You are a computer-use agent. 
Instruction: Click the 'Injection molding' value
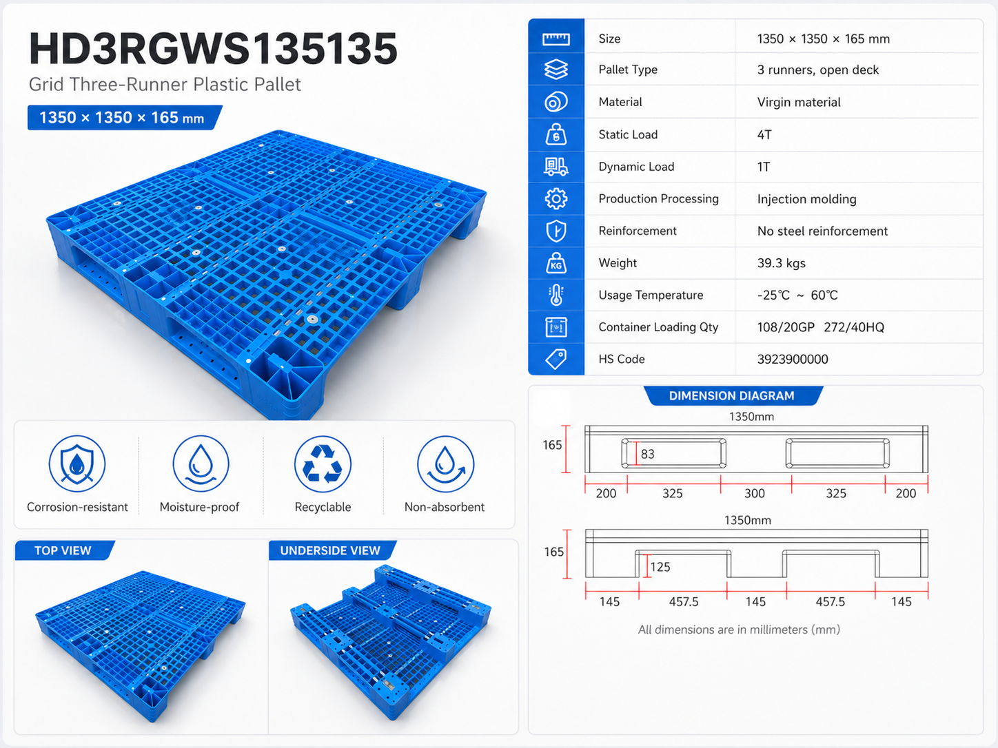tap(806, 199)
